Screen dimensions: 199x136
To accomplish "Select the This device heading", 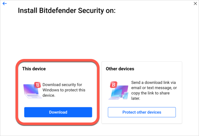I will click(34, 69).
